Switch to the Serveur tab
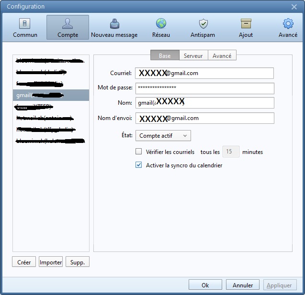The width and height of the screenshot is (305, 295). 193,56
